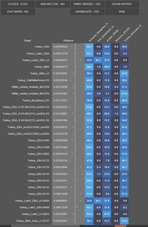Select the Turkey_OldHittitePeriod.SG row label
The width and height of the screenshot is (148, 227).
tap(33, 80)
